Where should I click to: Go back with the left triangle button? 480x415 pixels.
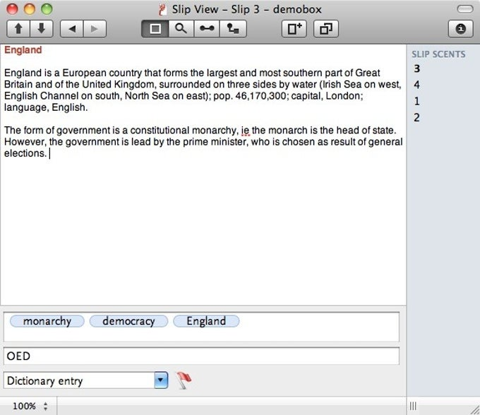(71, 29)
